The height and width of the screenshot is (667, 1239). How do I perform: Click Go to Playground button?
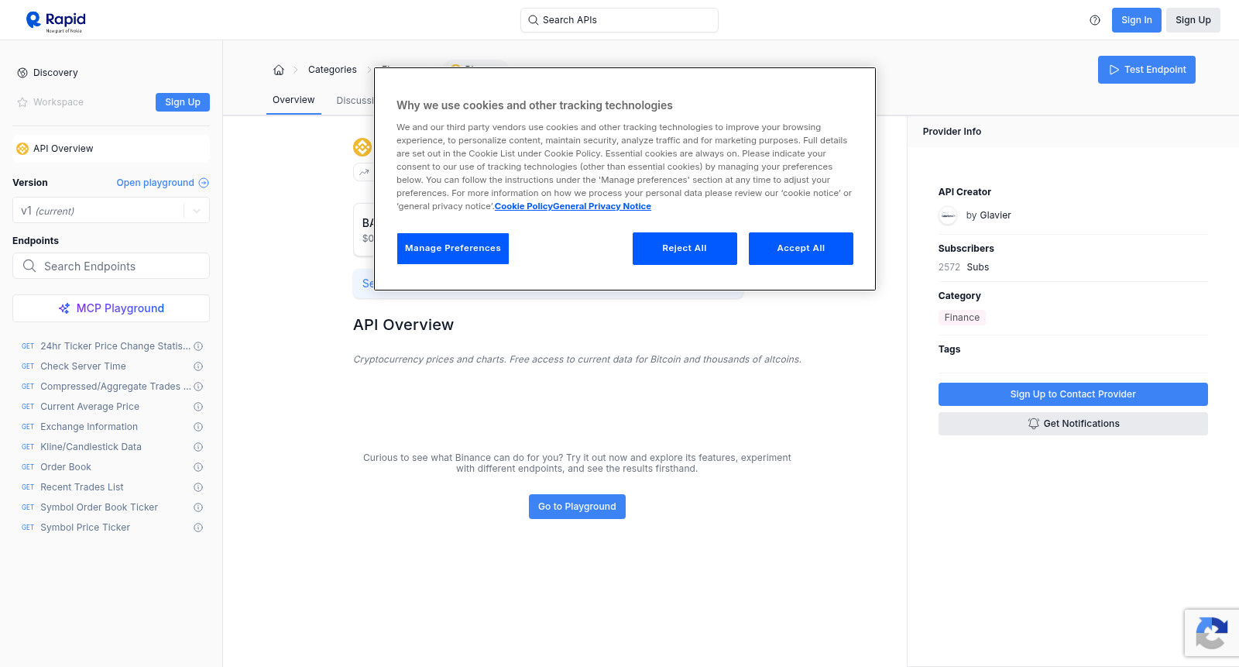coord(577,507)
